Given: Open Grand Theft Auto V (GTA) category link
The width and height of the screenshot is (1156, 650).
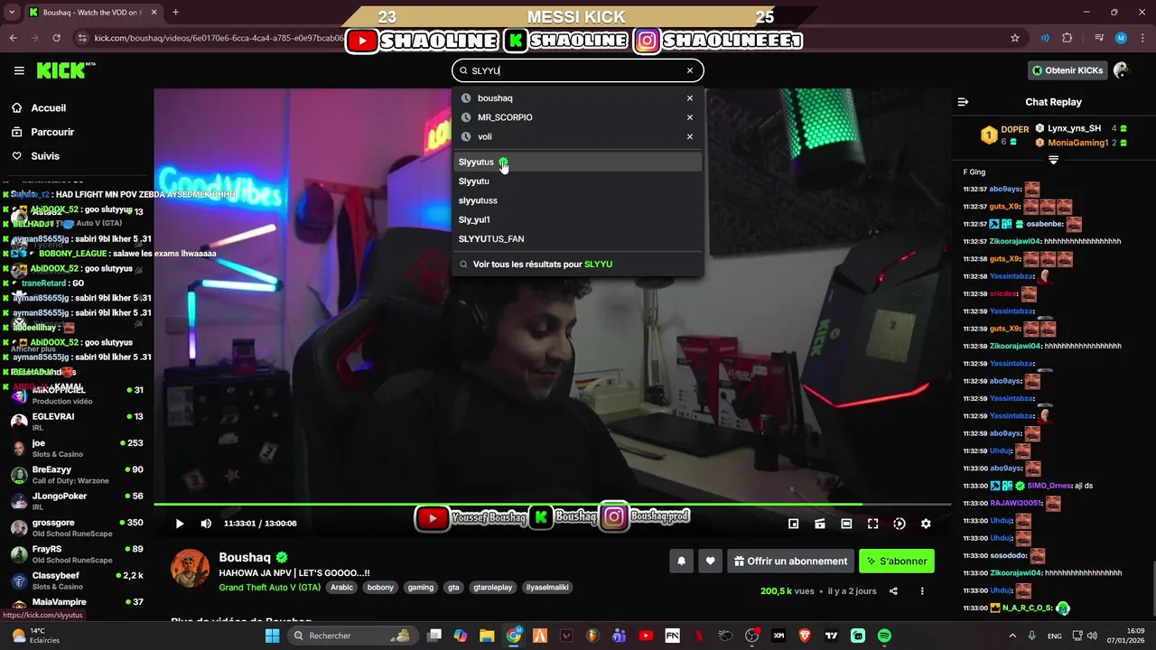Looking at the screenshot, I should tap(270, 587).
